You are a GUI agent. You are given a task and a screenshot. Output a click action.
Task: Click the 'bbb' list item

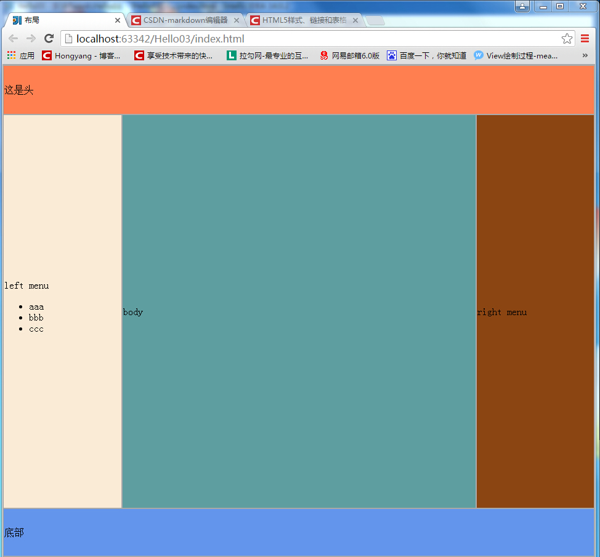(36, 318)
